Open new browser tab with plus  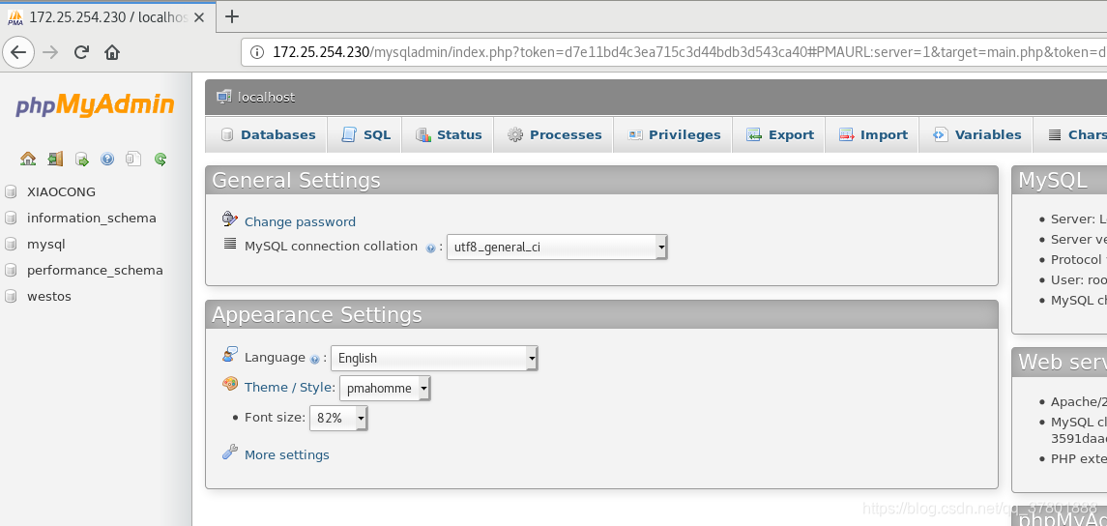tap(232, 16)
